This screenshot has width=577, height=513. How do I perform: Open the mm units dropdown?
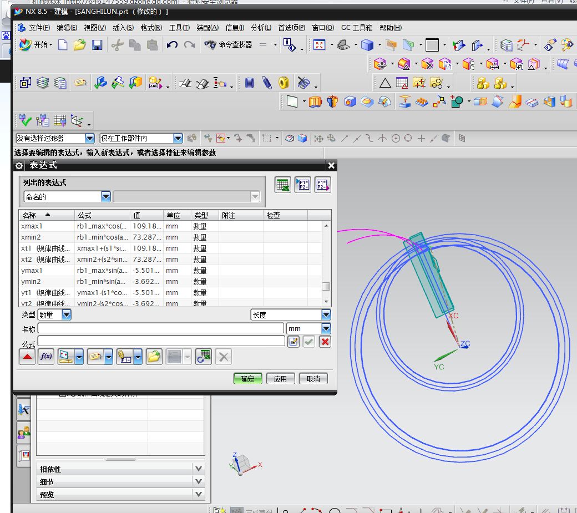click(326, 328)
